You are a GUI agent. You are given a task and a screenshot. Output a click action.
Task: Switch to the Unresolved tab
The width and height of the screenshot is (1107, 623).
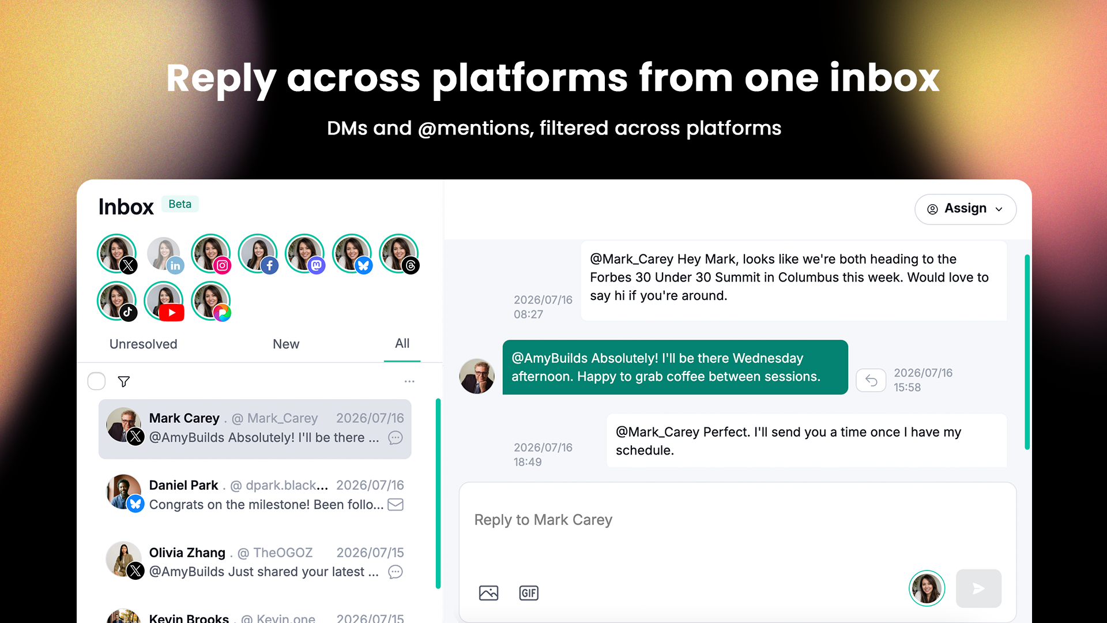[143, 344]
